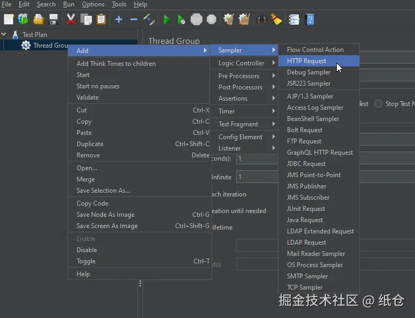Click the Clear All results icon
This screenshot has height=318, width=415.
(x=244, y=19)
